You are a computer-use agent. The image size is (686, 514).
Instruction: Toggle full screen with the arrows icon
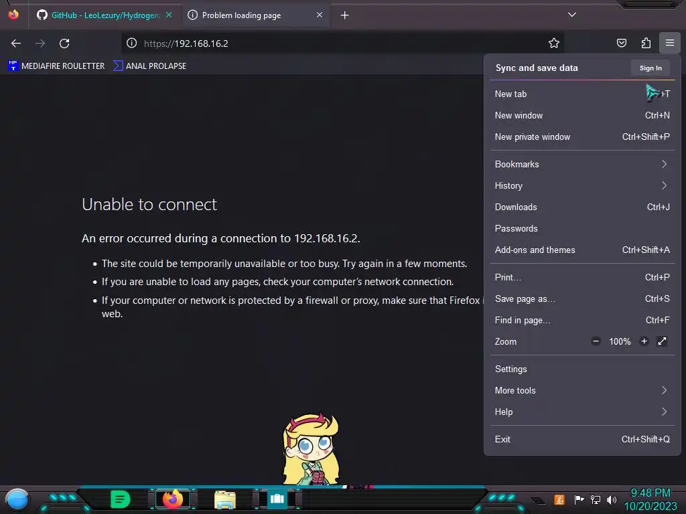pyautogui.click(x=662, y=341)
